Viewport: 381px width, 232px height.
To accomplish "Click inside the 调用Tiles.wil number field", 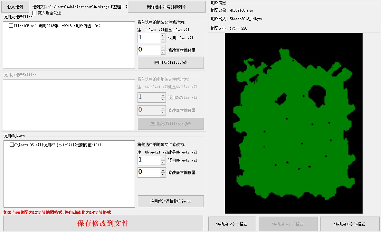I will point(149,38).
